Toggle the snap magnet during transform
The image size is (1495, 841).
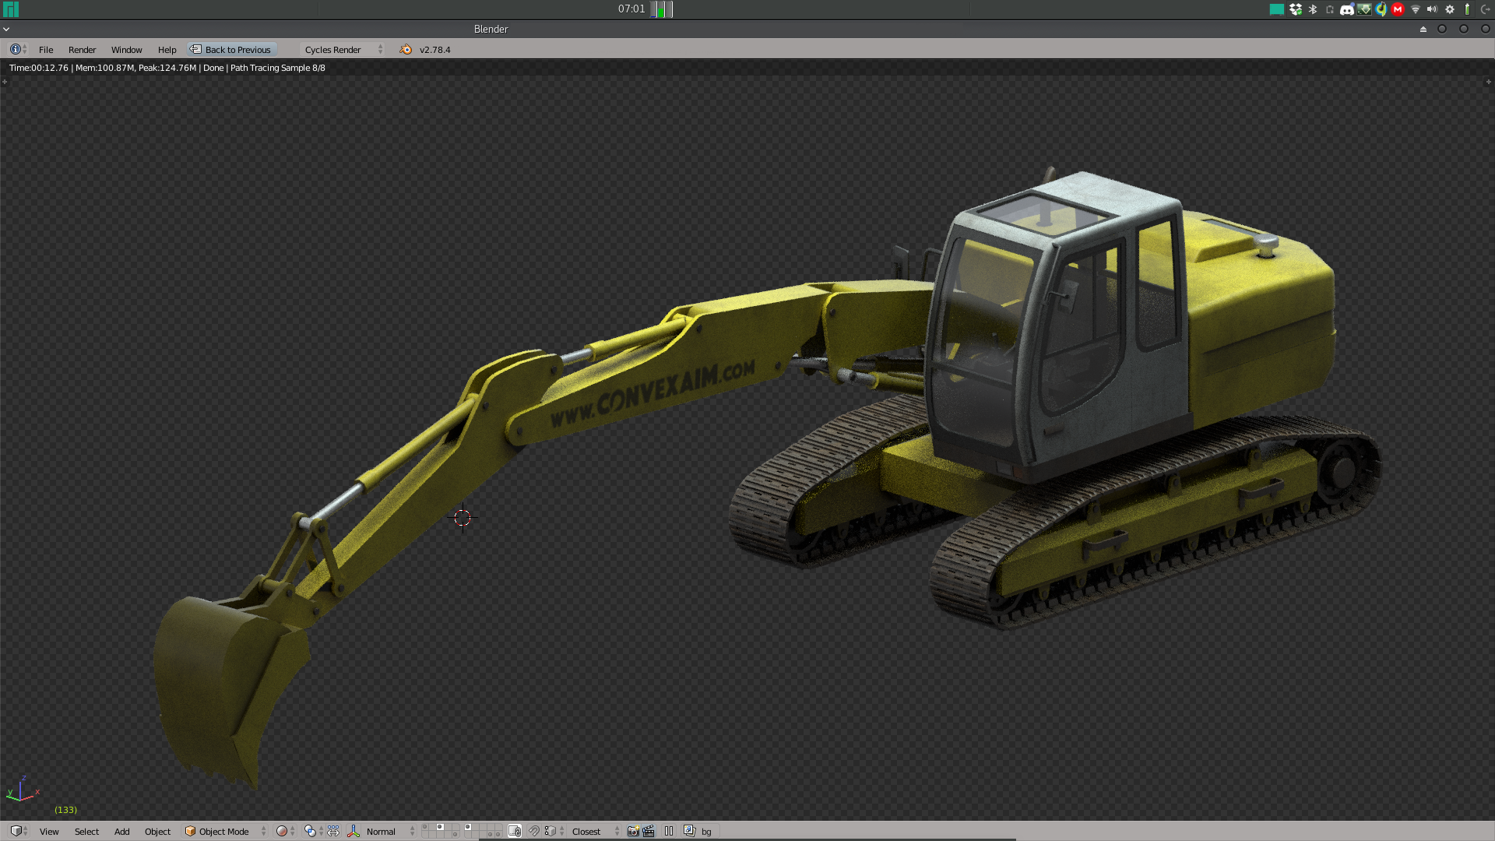pos(533,831)
